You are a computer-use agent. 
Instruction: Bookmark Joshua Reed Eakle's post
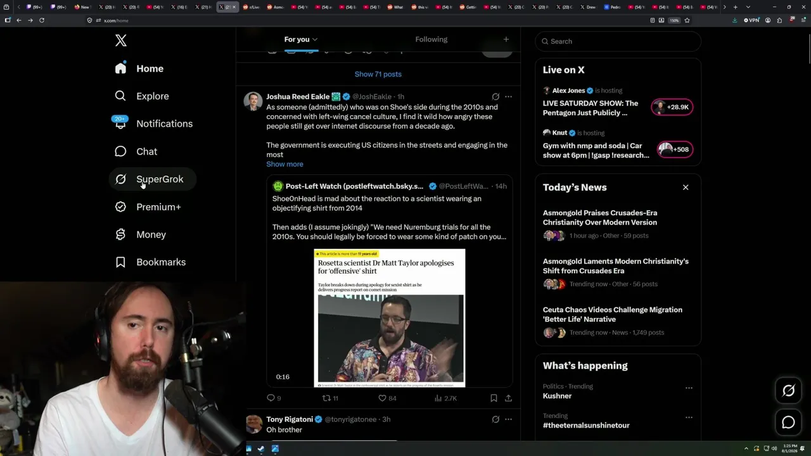pos(494,398)
